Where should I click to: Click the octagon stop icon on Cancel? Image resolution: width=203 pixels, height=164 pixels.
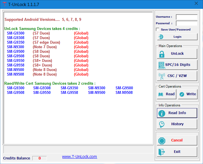(162, 141)
